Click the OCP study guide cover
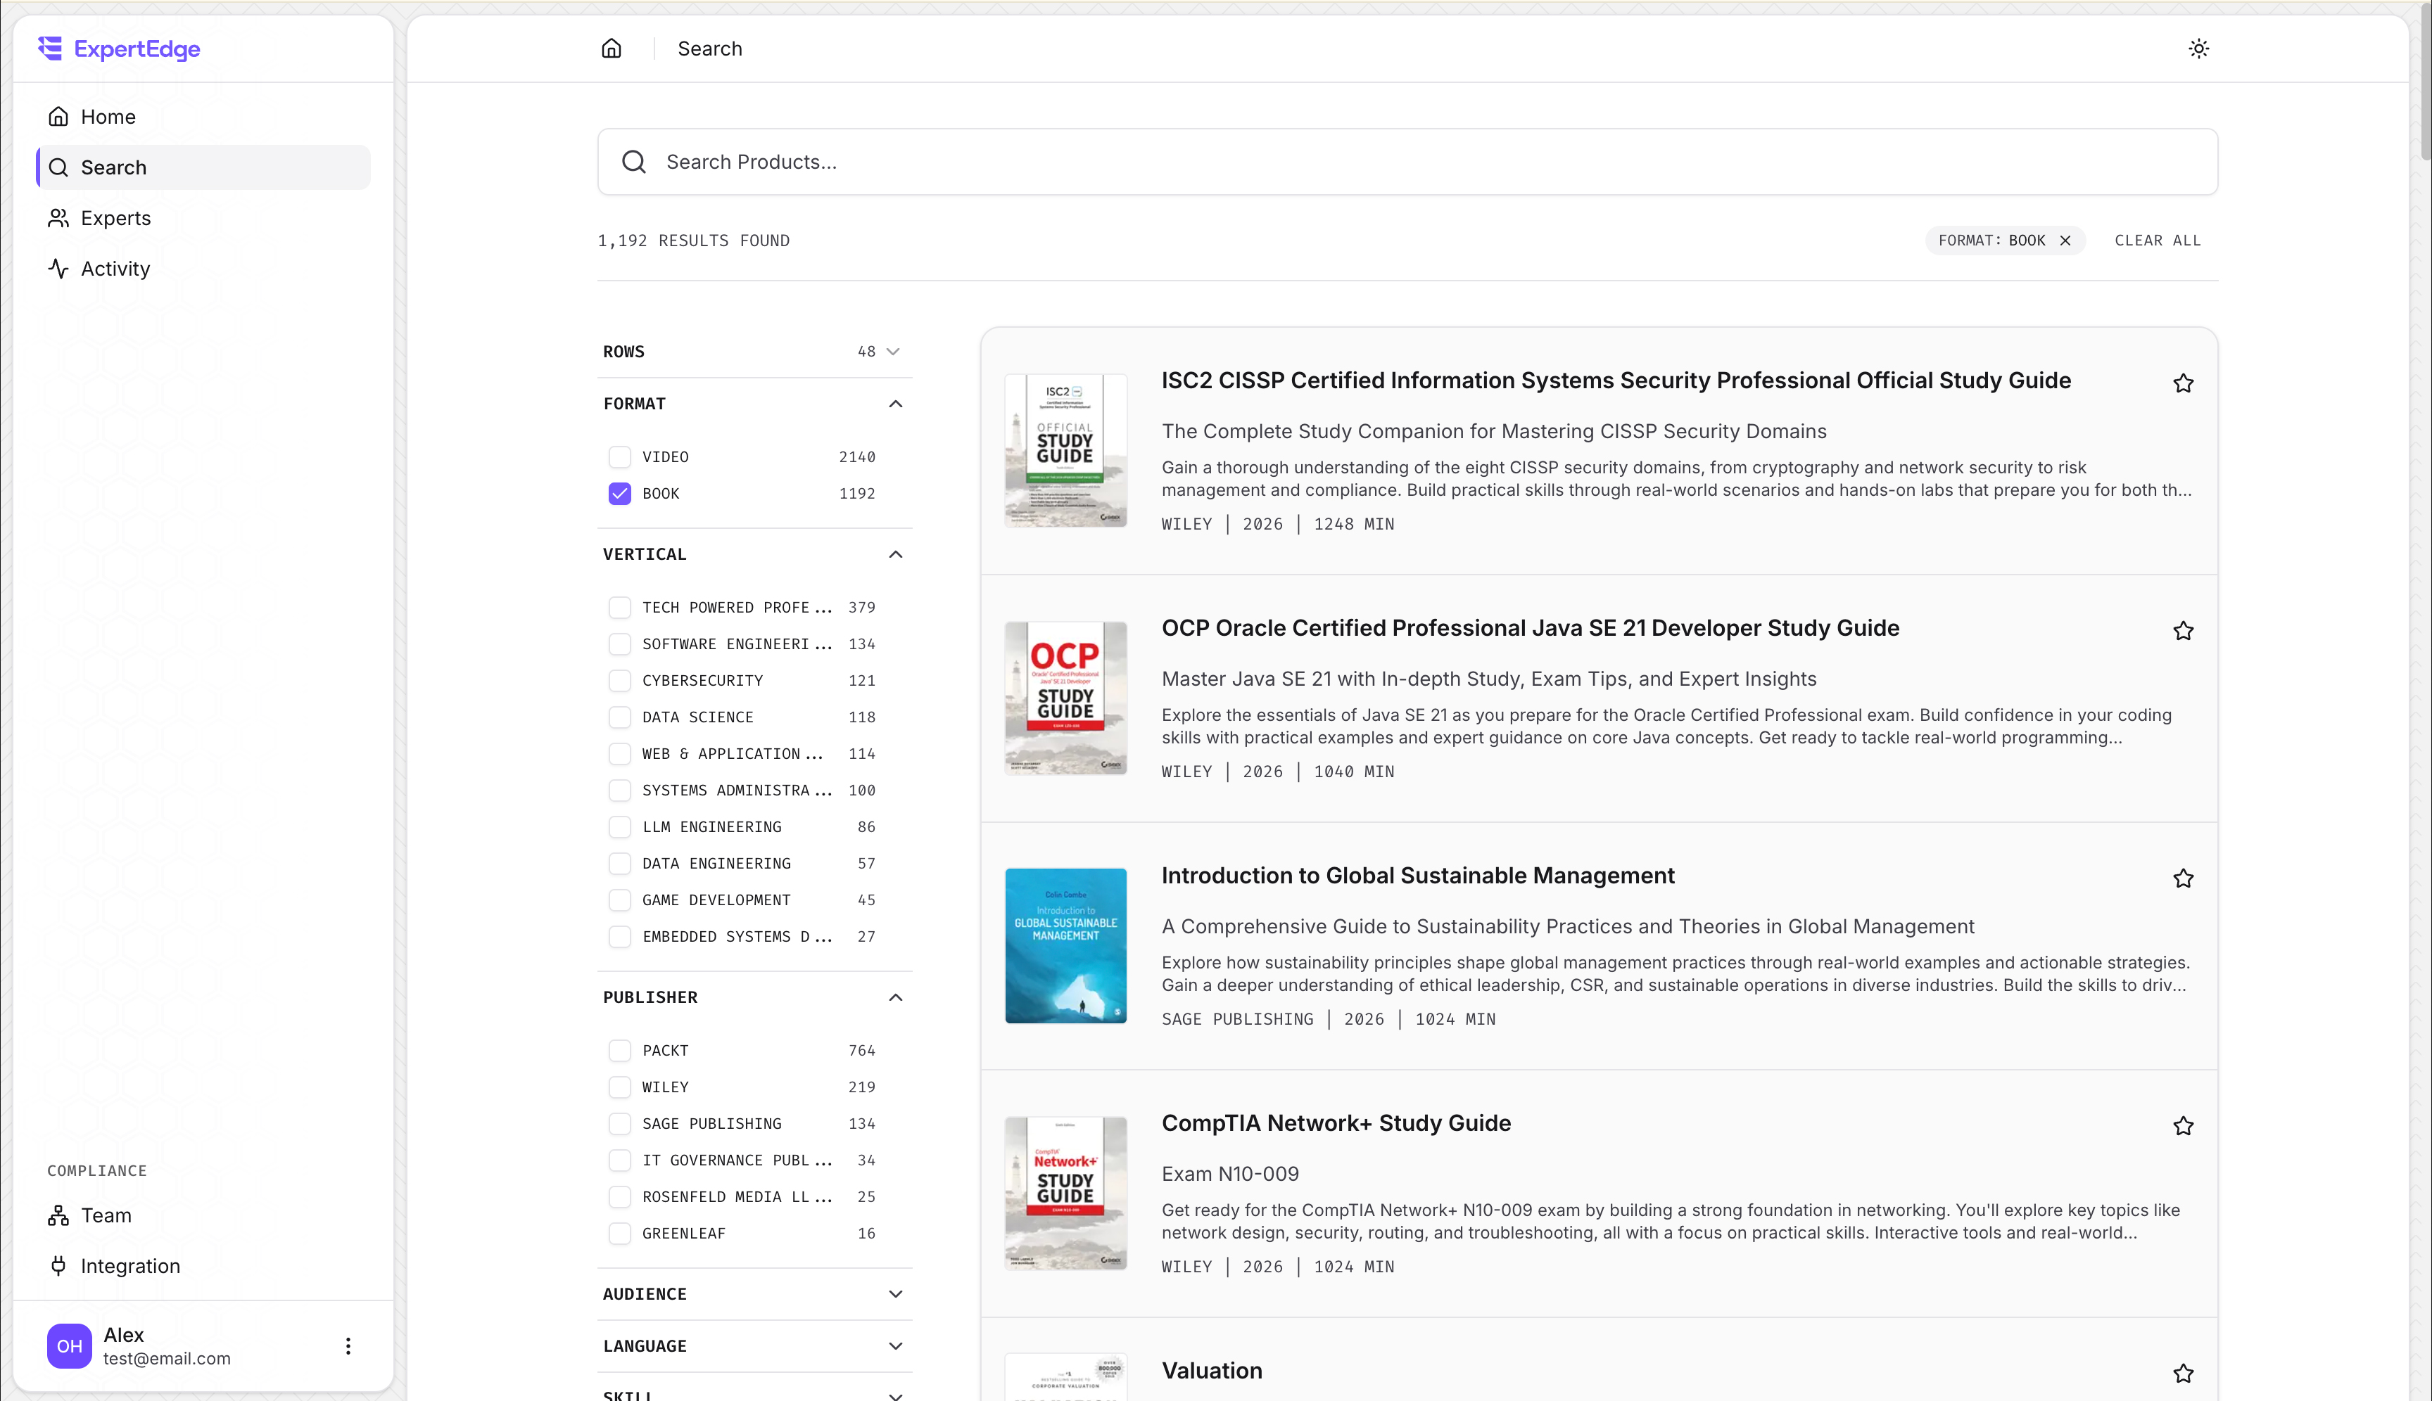This screenshot has height=1401, width=2432. click(x=1065, y=698)
